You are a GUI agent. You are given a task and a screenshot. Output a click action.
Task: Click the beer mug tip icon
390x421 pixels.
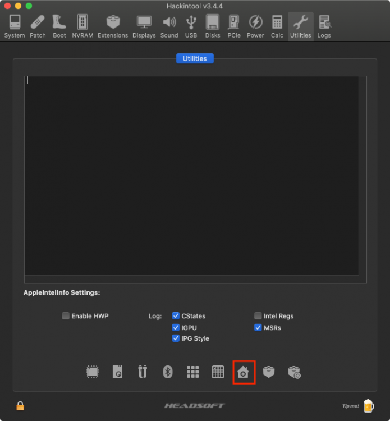(x=369, y=406)
